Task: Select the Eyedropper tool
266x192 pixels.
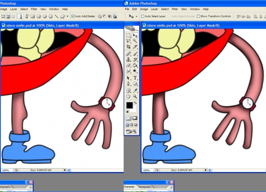Action: [135, 91]
